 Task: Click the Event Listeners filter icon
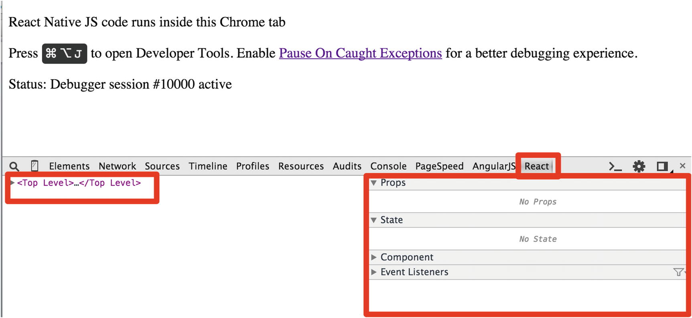point(678,272)
